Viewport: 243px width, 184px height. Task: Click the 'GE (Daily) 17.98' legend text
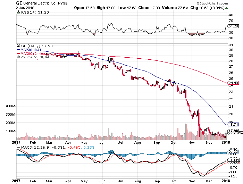(x=37, y=46)
